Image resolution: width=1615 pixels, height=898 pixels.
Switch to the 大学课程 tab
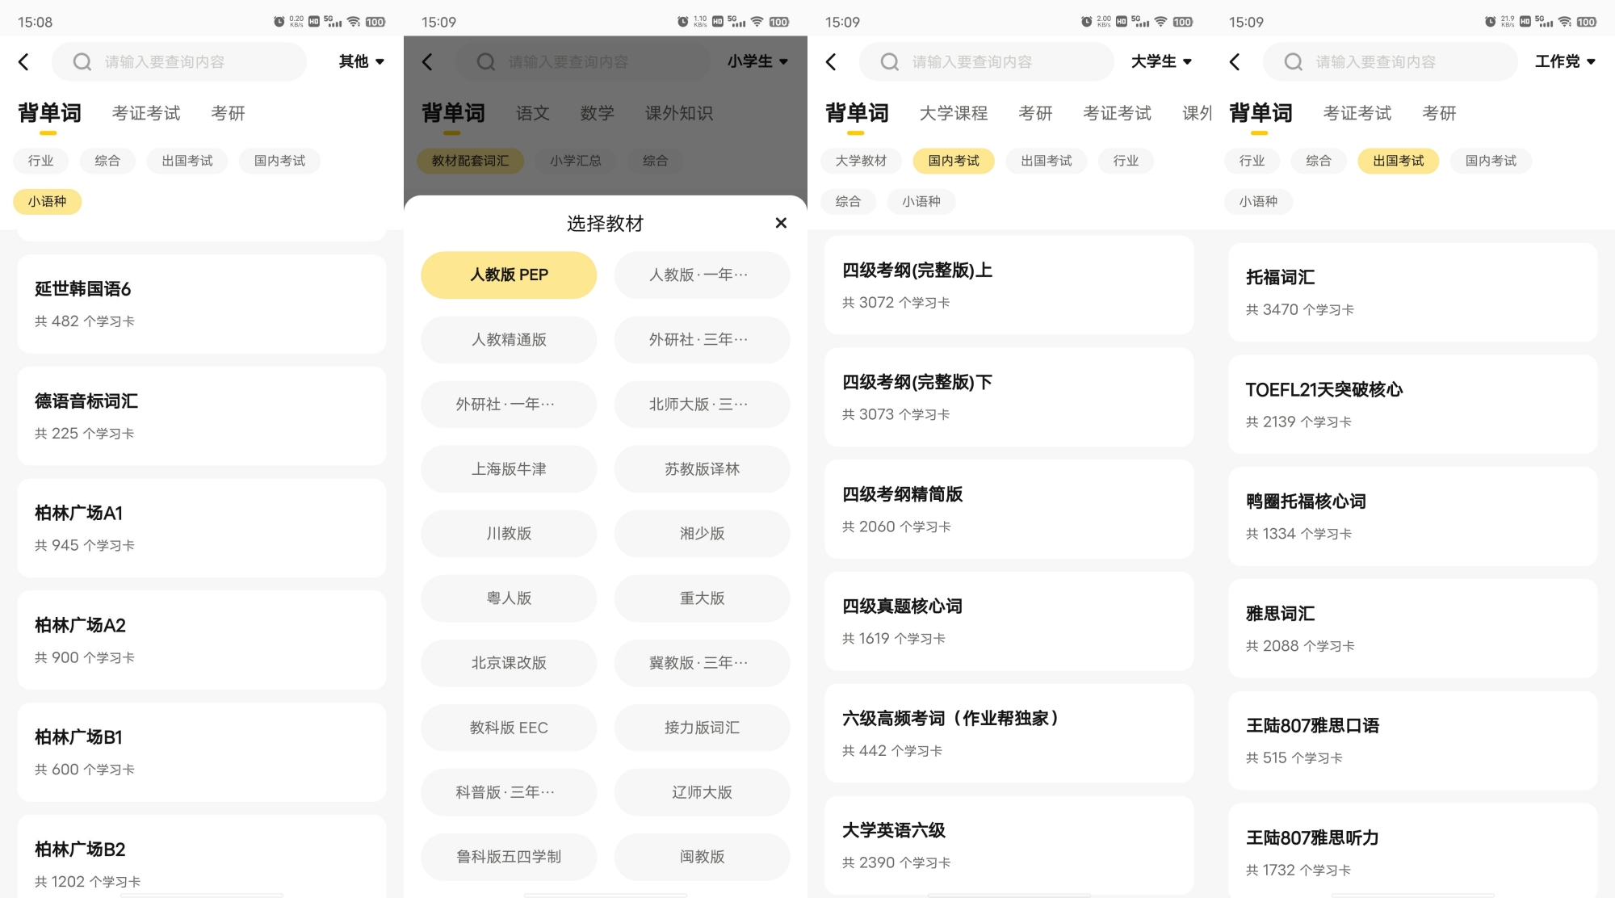tap(954, 113)
